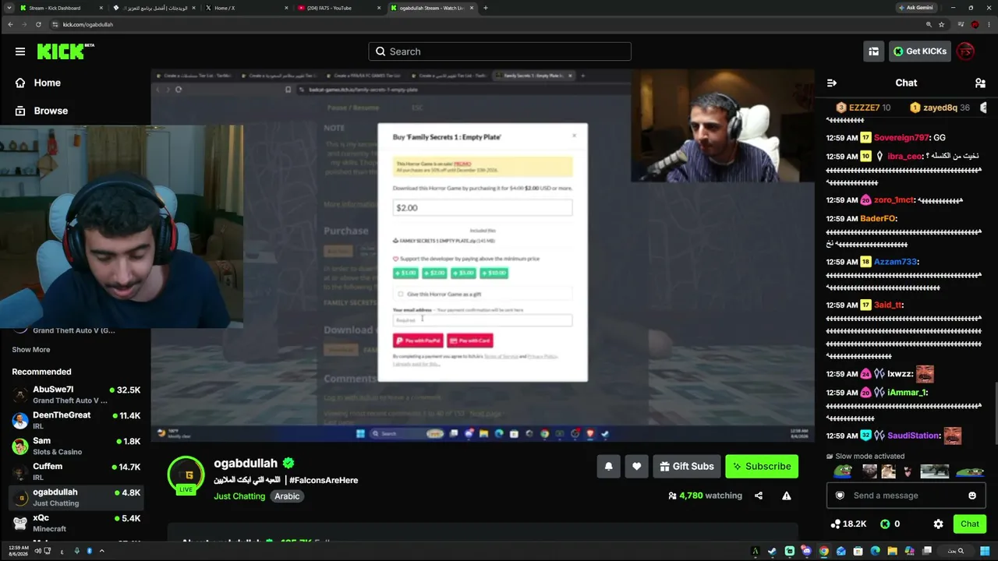The width and height of the screenshot is (998, 561).
Task: Open the Just Chatting category link
Action: coord(239,496)
